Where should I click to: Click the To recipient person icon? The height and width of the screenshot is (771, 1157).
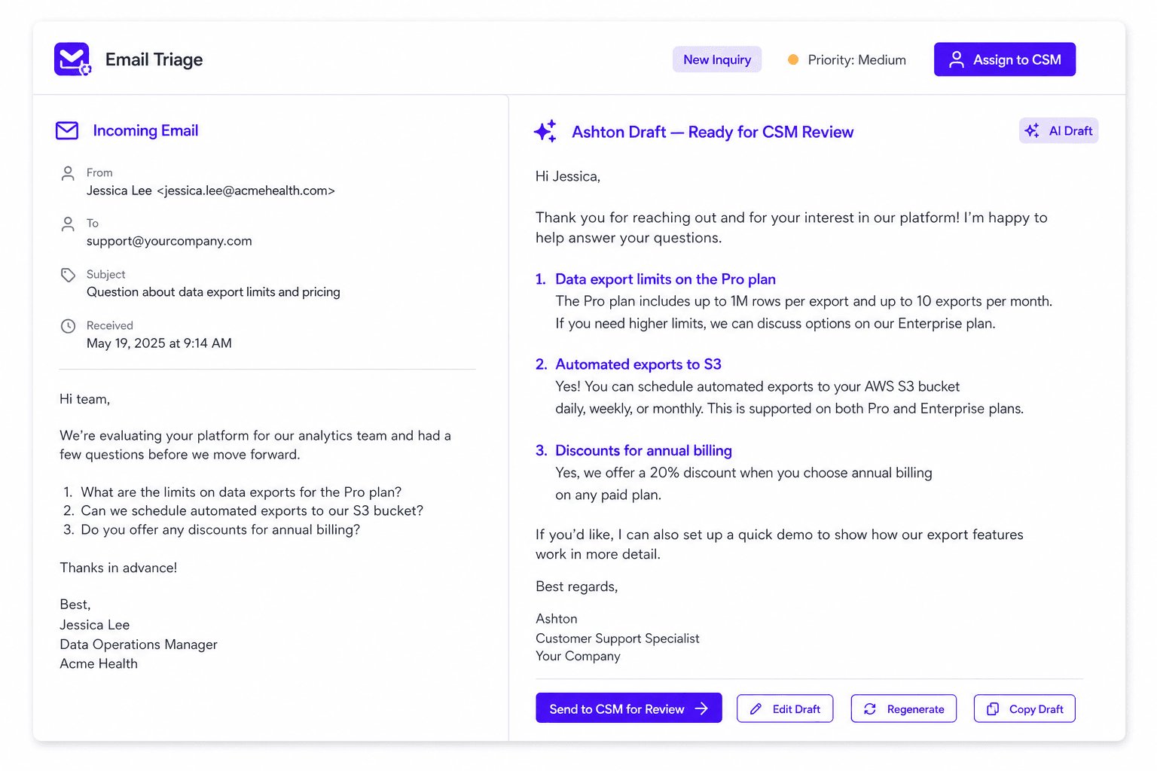coord(68,224)
